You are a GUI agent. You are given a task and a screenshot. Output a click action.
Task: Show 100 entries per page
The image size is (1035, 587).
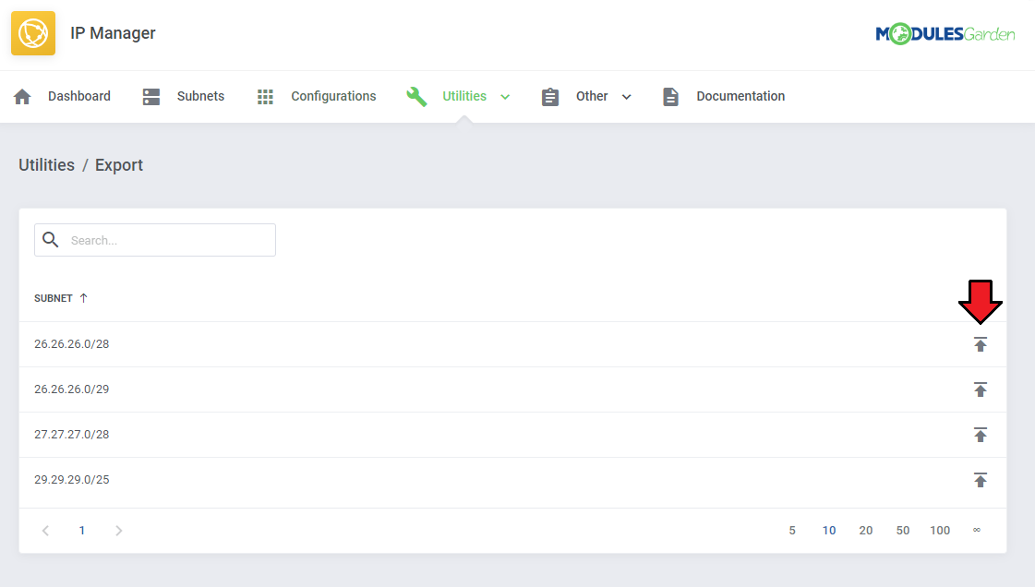(940, 531)
